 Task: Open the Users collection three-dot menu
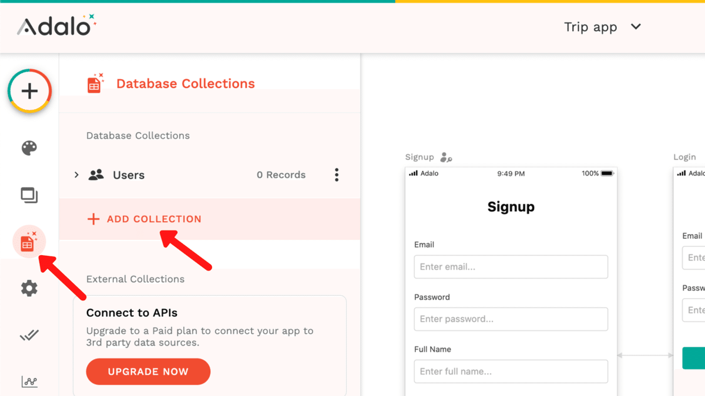point(337,175)
